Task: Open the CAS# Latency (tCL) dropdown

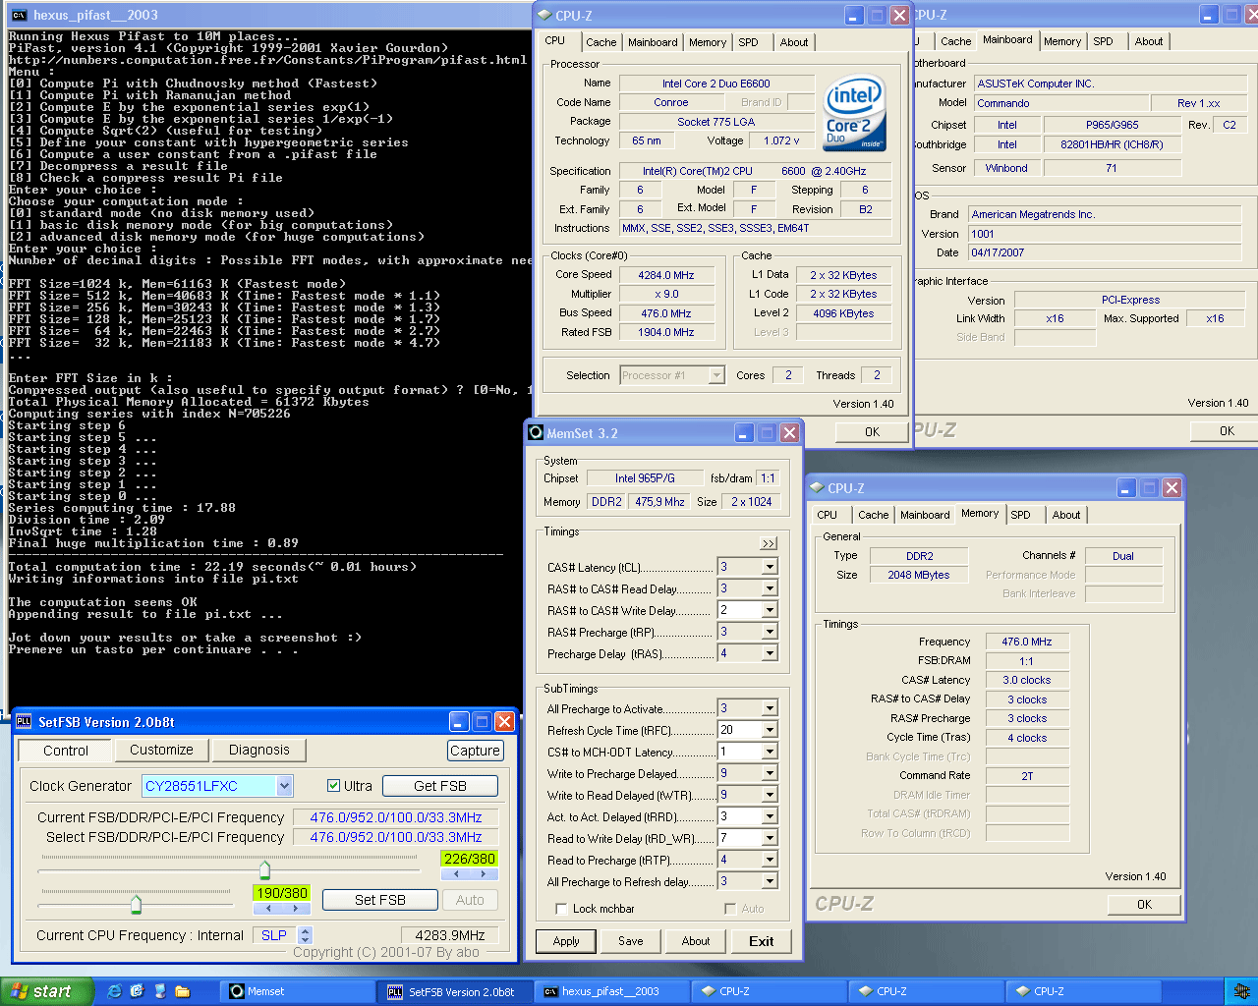Action: [770, 567]
